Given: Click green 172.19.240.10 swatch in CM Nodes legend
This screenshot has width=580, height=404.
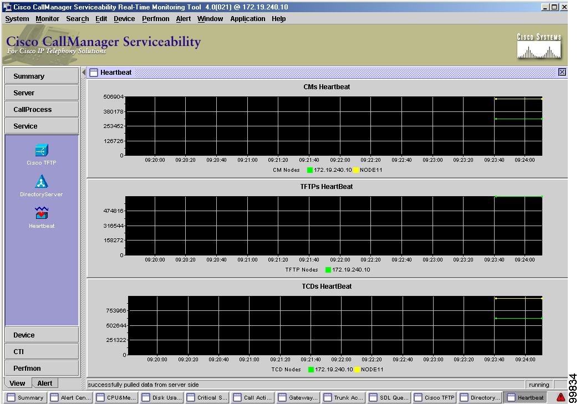Looking at the screenshot, I should pos(310,170).
